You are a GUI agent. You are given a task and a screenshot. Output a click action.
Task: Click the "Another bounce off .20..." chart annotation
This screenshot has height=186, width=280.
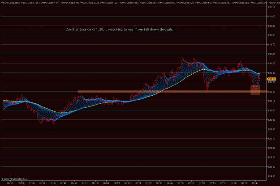(120, 30)
